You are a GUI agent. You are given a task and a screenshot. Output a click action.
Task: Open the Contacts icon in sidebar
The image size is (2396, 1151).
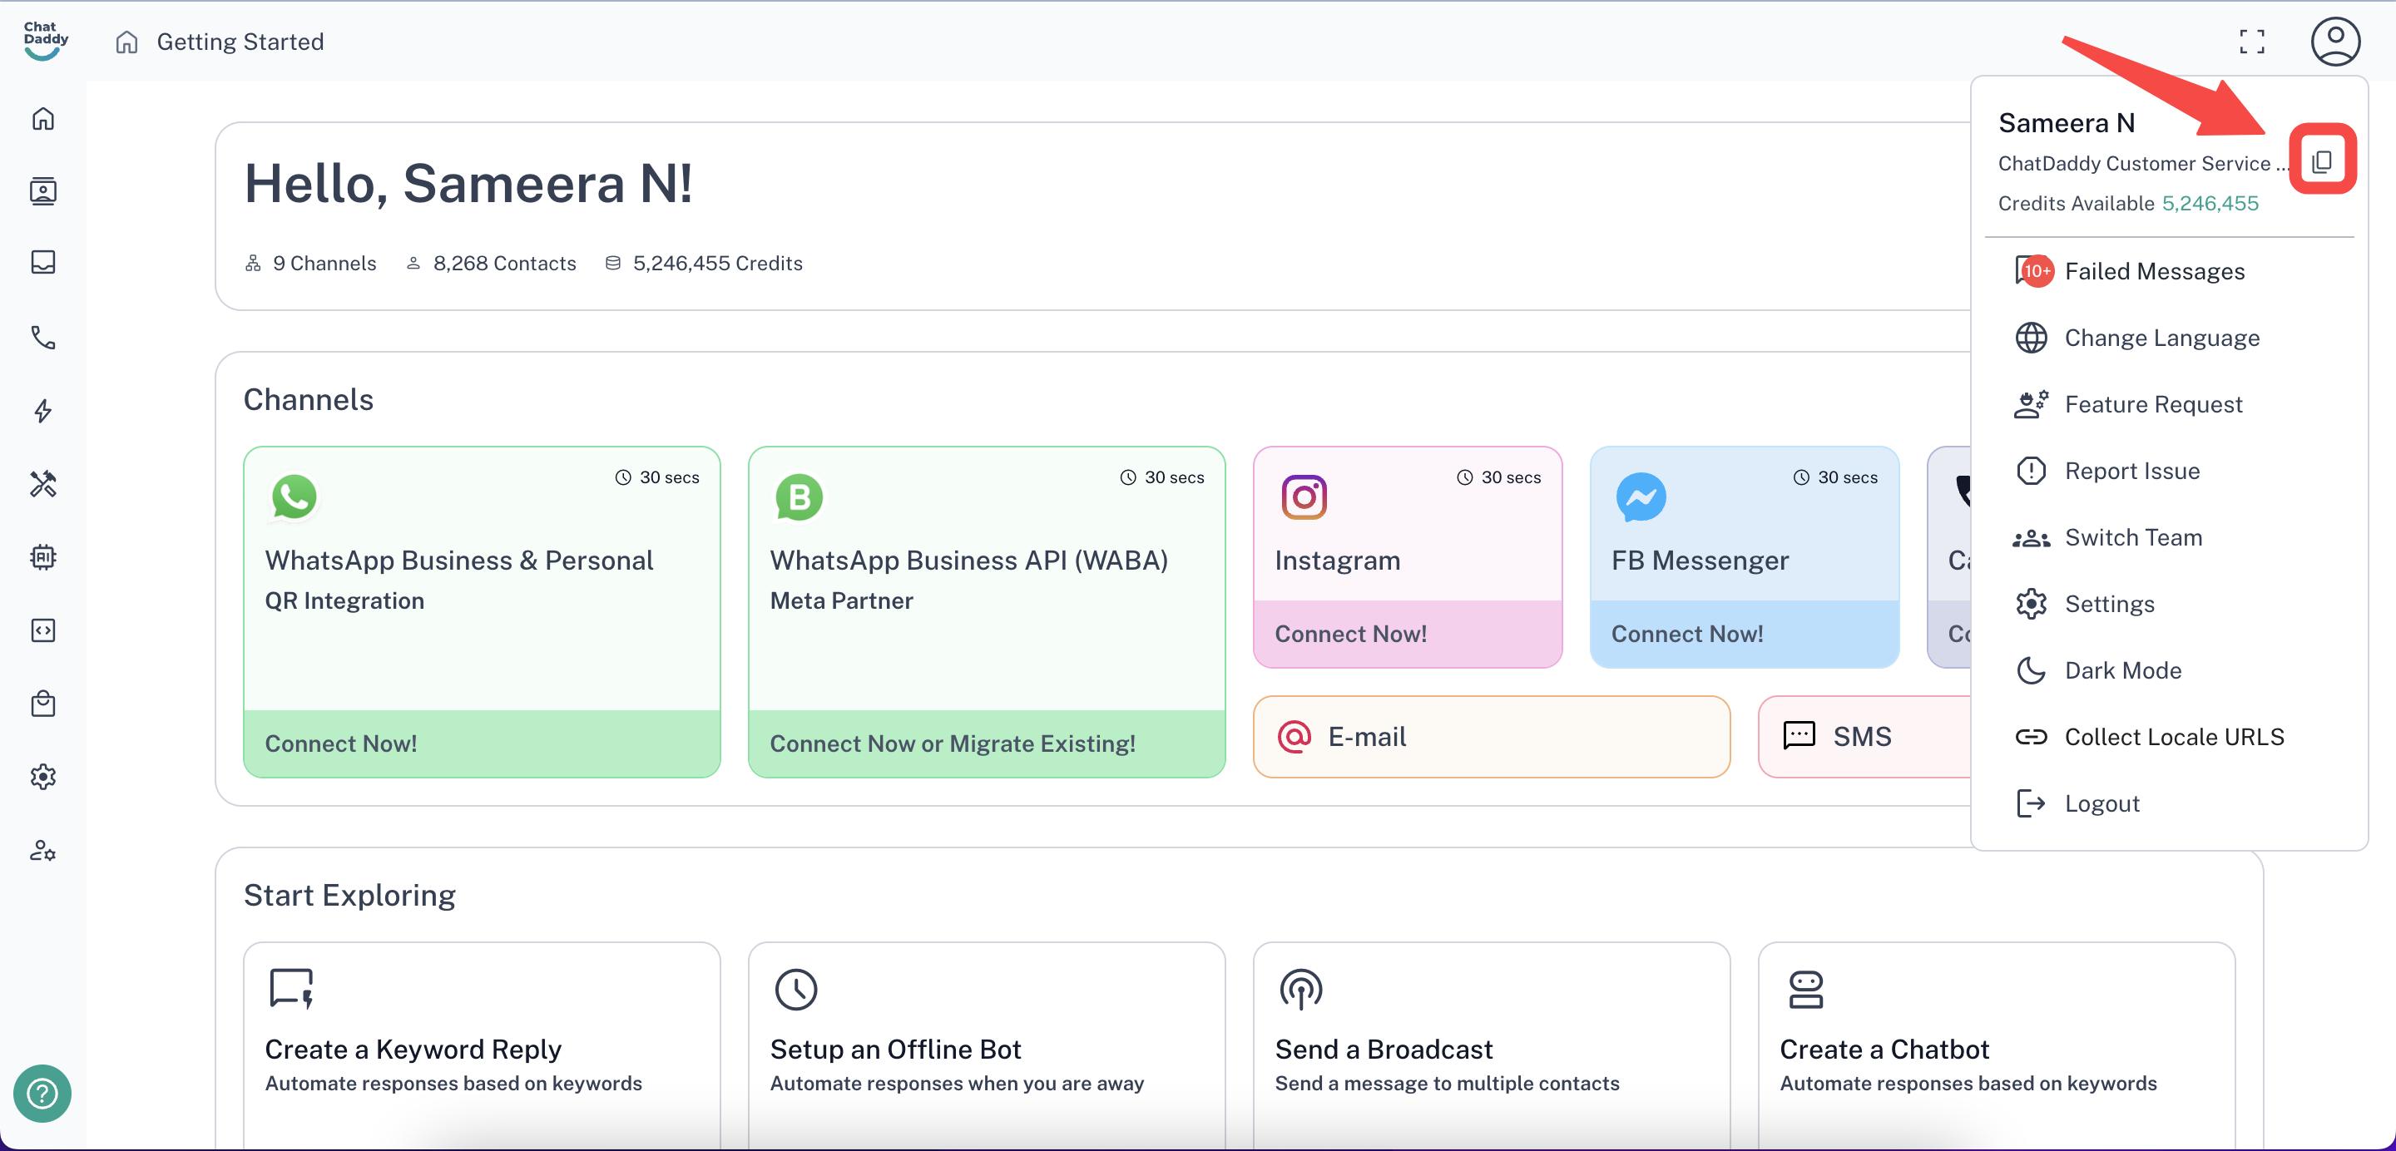(x=42, y=190)
